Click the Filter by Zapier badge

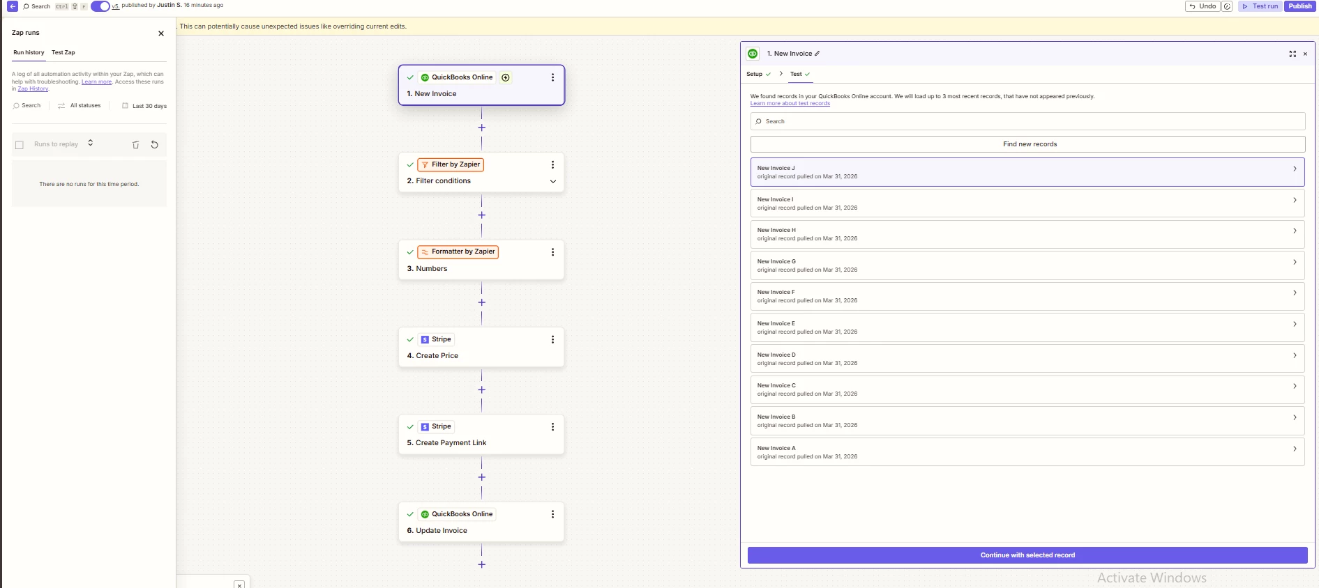tap(451, 164)
